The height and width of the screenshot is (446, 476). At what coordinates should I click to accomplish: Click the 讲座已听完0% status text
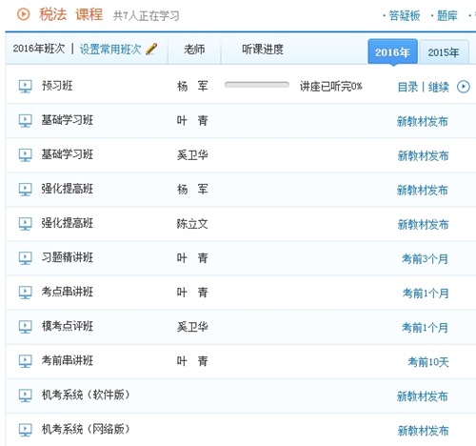click(331, 86)
